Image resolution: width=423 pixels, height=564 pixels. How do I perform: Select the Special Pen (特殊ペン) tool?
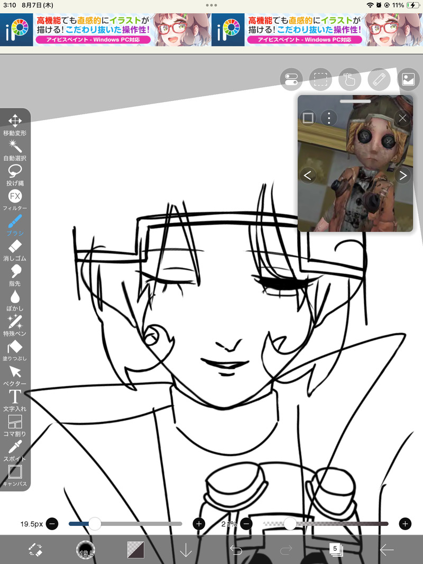pos(15,325)
